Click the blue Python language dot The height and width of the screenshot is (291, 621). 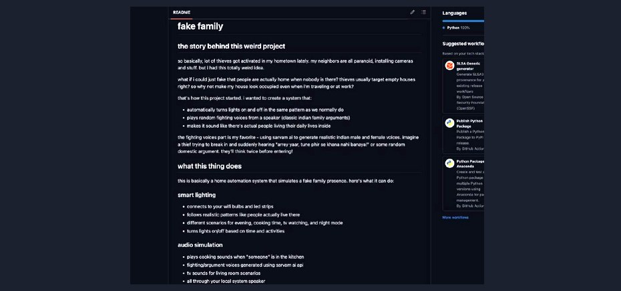(x=444, y=28)
